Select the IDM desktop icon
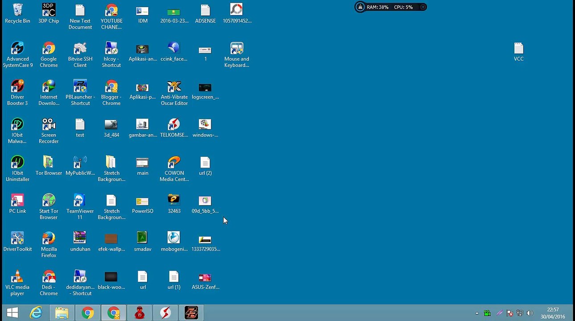This screenshot has width=575, height=321. point(143,13)
